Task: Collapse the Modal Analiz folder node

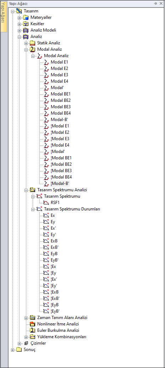Action: tap(26, 50)
